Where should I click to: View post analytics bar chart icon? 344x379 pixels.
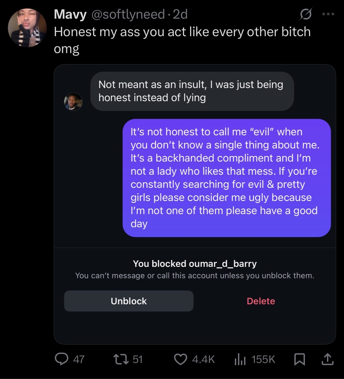(239, 359)
